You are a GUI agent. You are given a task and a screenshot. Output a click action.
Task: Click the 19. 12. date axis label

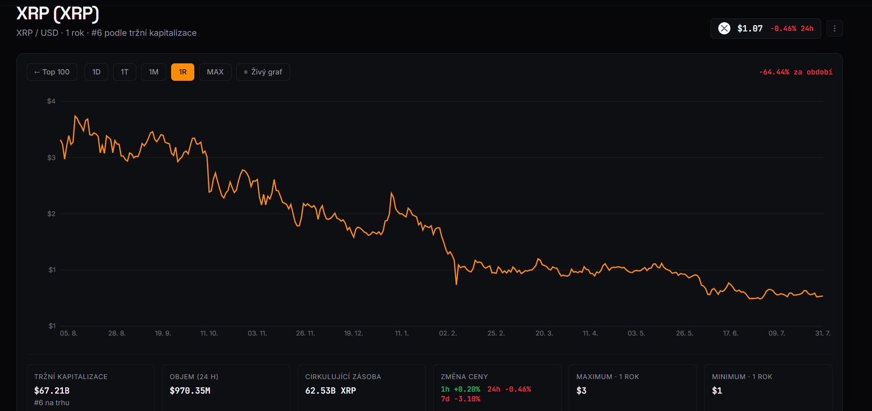click(353, 333)
